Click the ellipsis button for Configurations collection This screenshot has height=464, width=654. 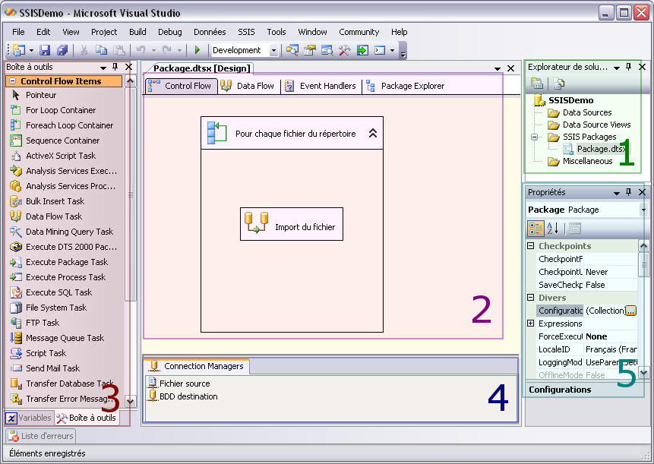click(631, 311)
